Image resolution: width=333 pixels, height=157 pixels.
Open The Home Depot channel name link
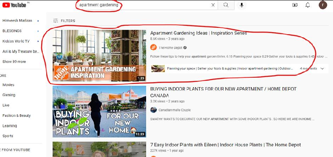tap(170, 48)
